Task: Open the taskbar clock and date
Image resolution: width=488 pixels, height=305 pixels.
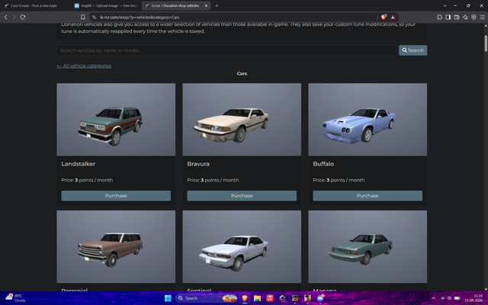Action: coord(474,298)
